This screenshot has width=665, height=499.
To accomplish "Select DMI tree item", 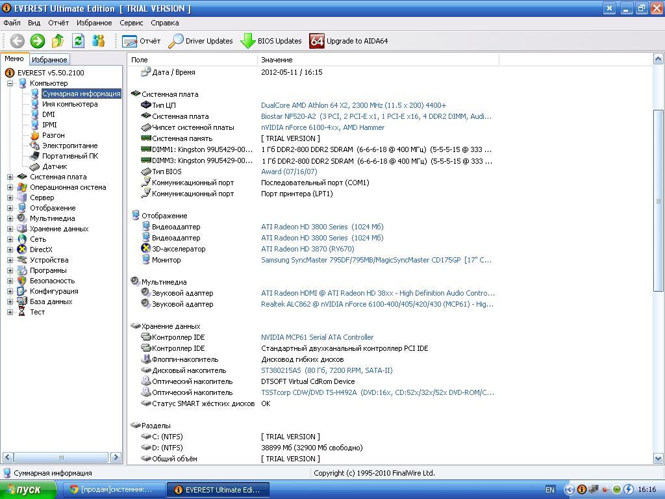I will pos(48,114).
